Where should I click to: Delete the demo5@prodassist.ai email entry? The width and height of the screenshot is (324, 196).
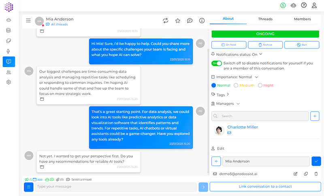(x=316, y=174)
